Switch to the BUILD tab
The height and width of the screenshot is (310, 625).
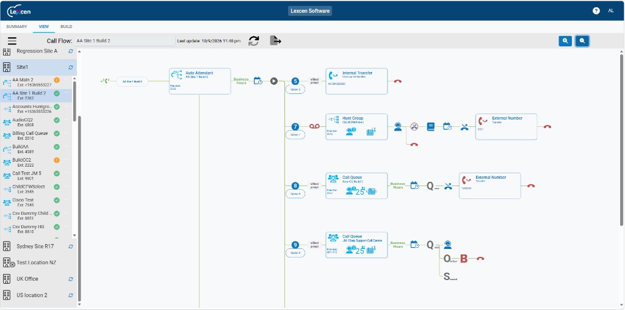click(x=66, y=27)
